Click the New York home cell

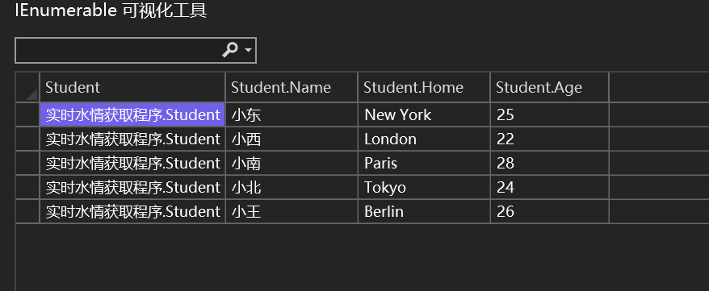point(424,114)
